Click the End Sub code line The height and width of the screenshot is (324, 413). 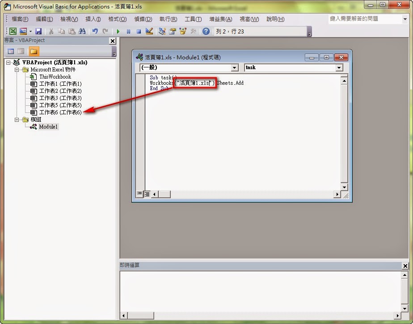pos(160,89)
